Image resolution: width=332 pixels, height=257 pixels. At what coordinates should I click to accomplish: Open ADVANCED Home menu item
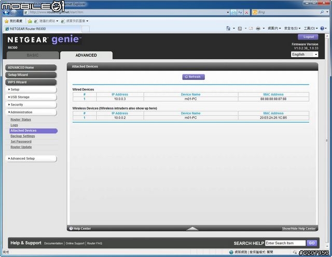point(31,67)
